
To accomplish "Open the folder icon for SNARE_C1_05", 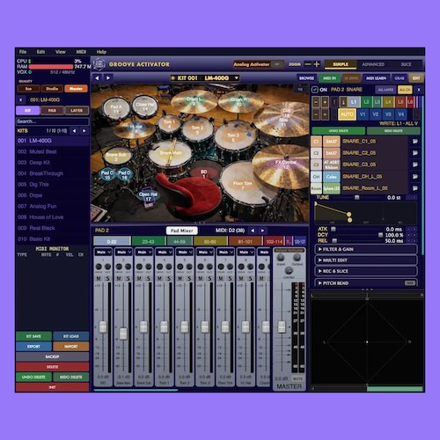I will pyautogui.click(x=415, y=142).
